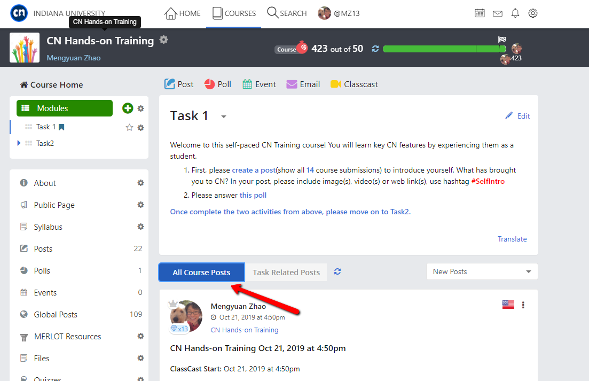Open Events in sidebar
The height and width of the screenshot is (381, 589).
tap(45, 293)
